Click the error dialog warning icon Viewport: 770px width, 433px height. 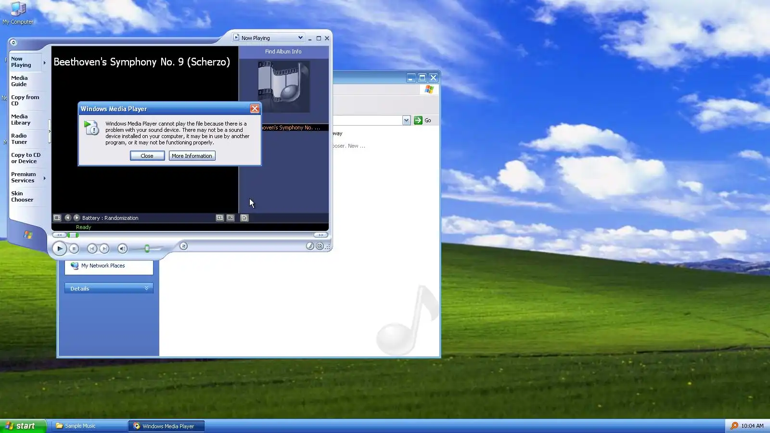click(x=91, y=127)
